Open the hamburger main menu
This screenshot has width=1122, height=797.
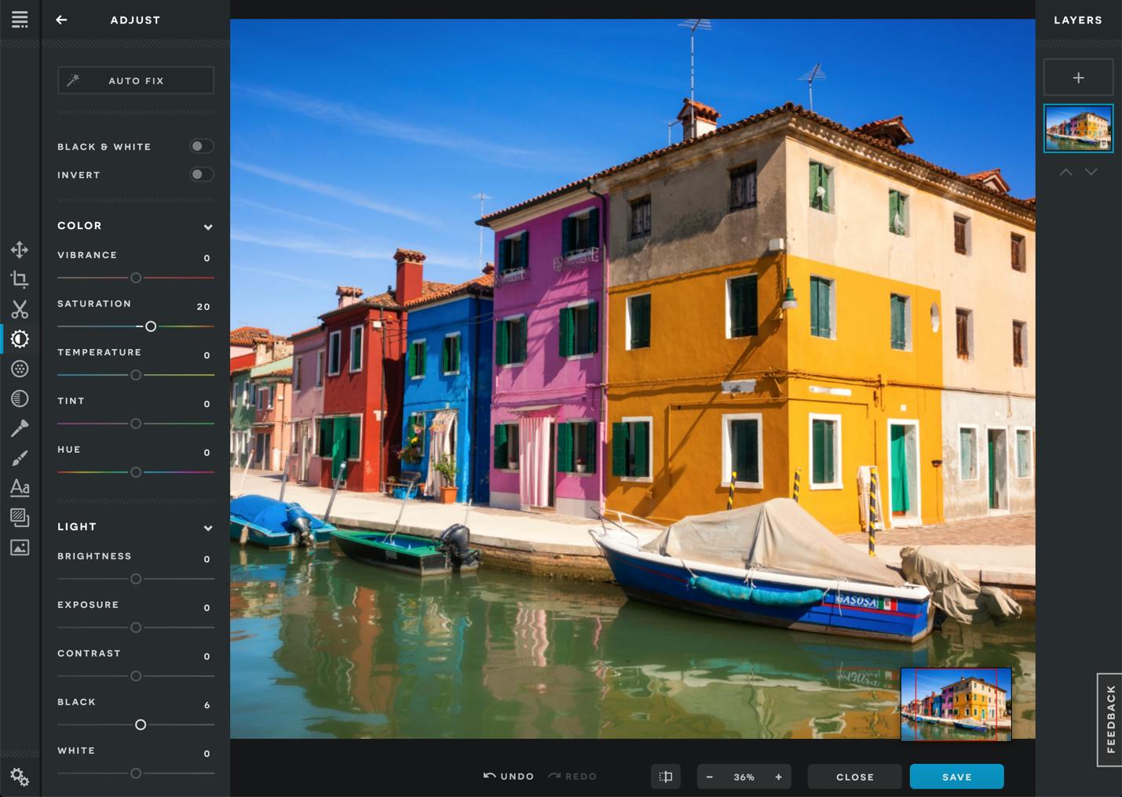coord(20,20)
